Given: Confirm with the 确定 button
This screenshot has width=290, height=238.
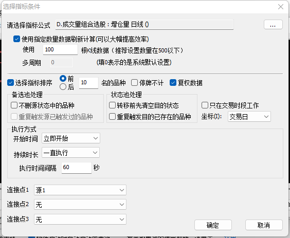Looking at the screenshot, I should (213, 225).
